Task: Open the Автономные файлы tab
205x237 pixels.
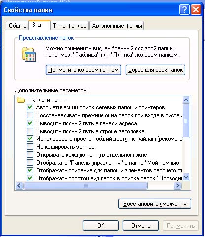Action: 117,26
